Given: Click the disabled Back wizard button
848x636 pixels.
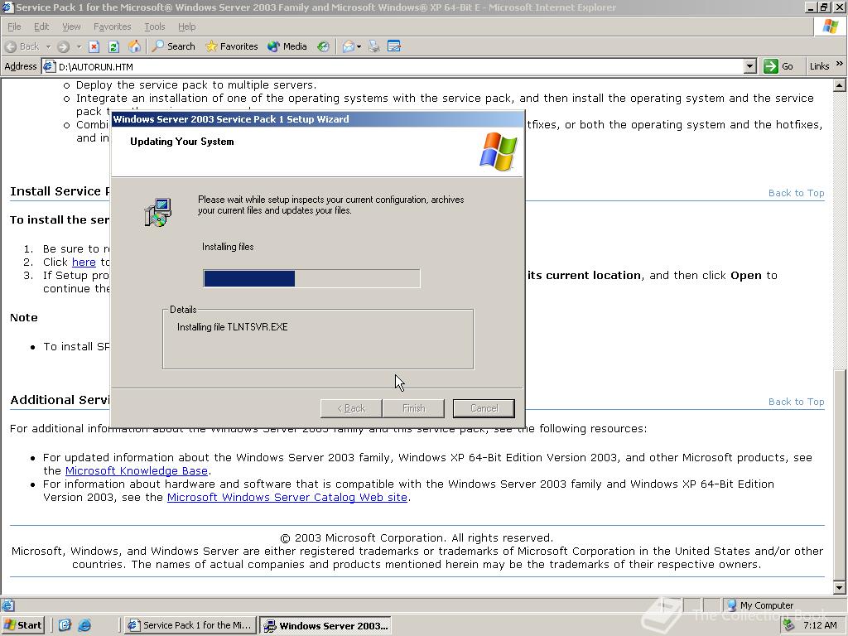Looking at the screenshot, I should [x=351, y=408].
